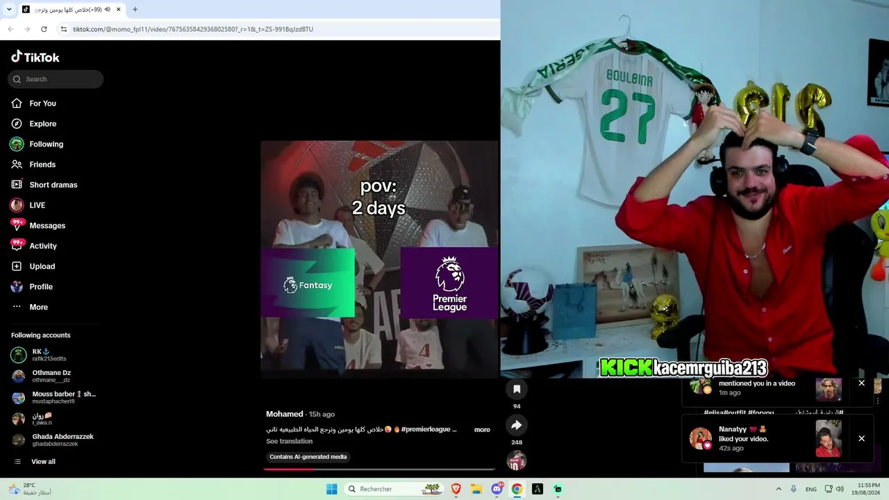Viewport: 889px width, 500px height.
Task: Click the TikTok search field
Action: pos(56,79)
